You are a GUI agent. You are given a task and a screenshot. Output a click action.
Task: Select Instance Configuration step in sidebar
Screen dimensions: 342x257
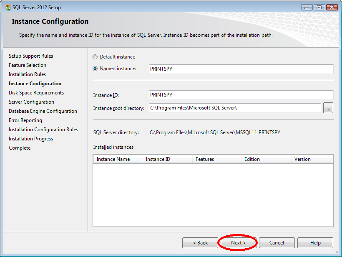coord(35,84)
